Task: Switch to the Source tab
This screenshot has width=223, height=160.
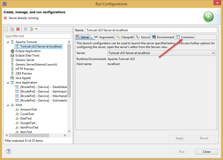Action: 143,37
